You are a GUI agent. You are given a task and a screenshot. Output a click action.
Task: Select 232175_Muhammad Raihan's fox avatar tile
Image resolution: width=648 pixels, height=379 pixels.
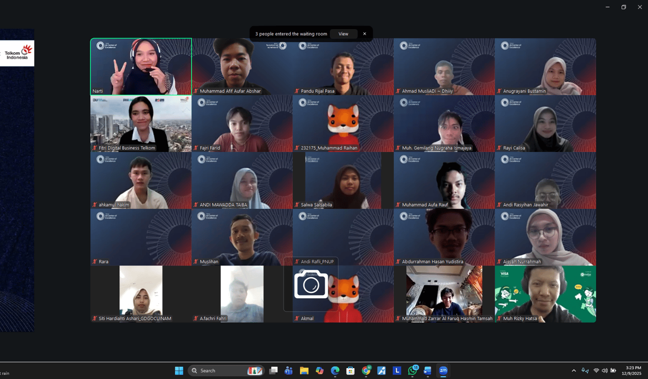click(343, 123)
